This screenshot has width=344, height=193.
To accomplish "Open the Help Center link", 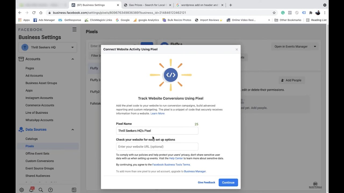I will pyautogui.click(x=176, y=158).
